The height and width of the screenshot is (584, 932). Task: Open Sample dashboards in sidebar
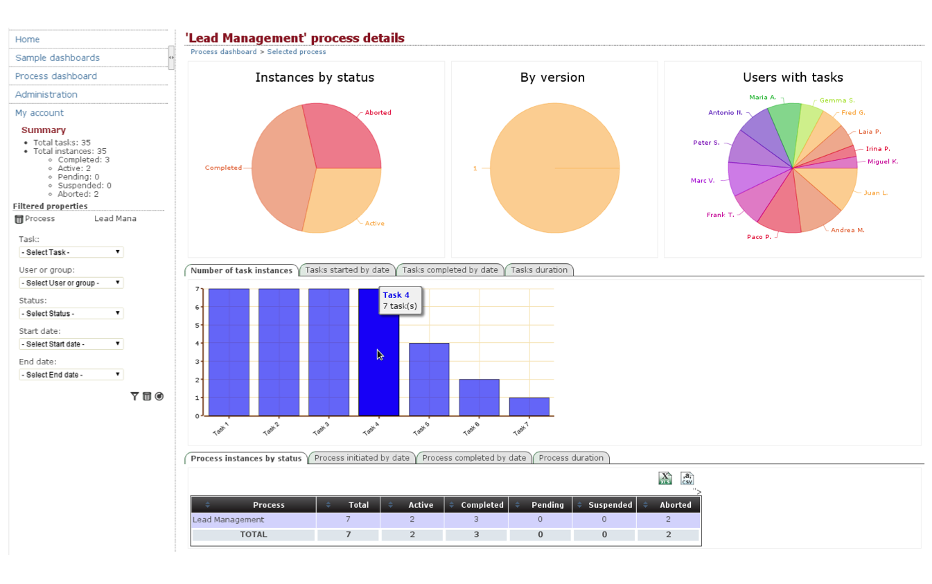pos(58,58)
